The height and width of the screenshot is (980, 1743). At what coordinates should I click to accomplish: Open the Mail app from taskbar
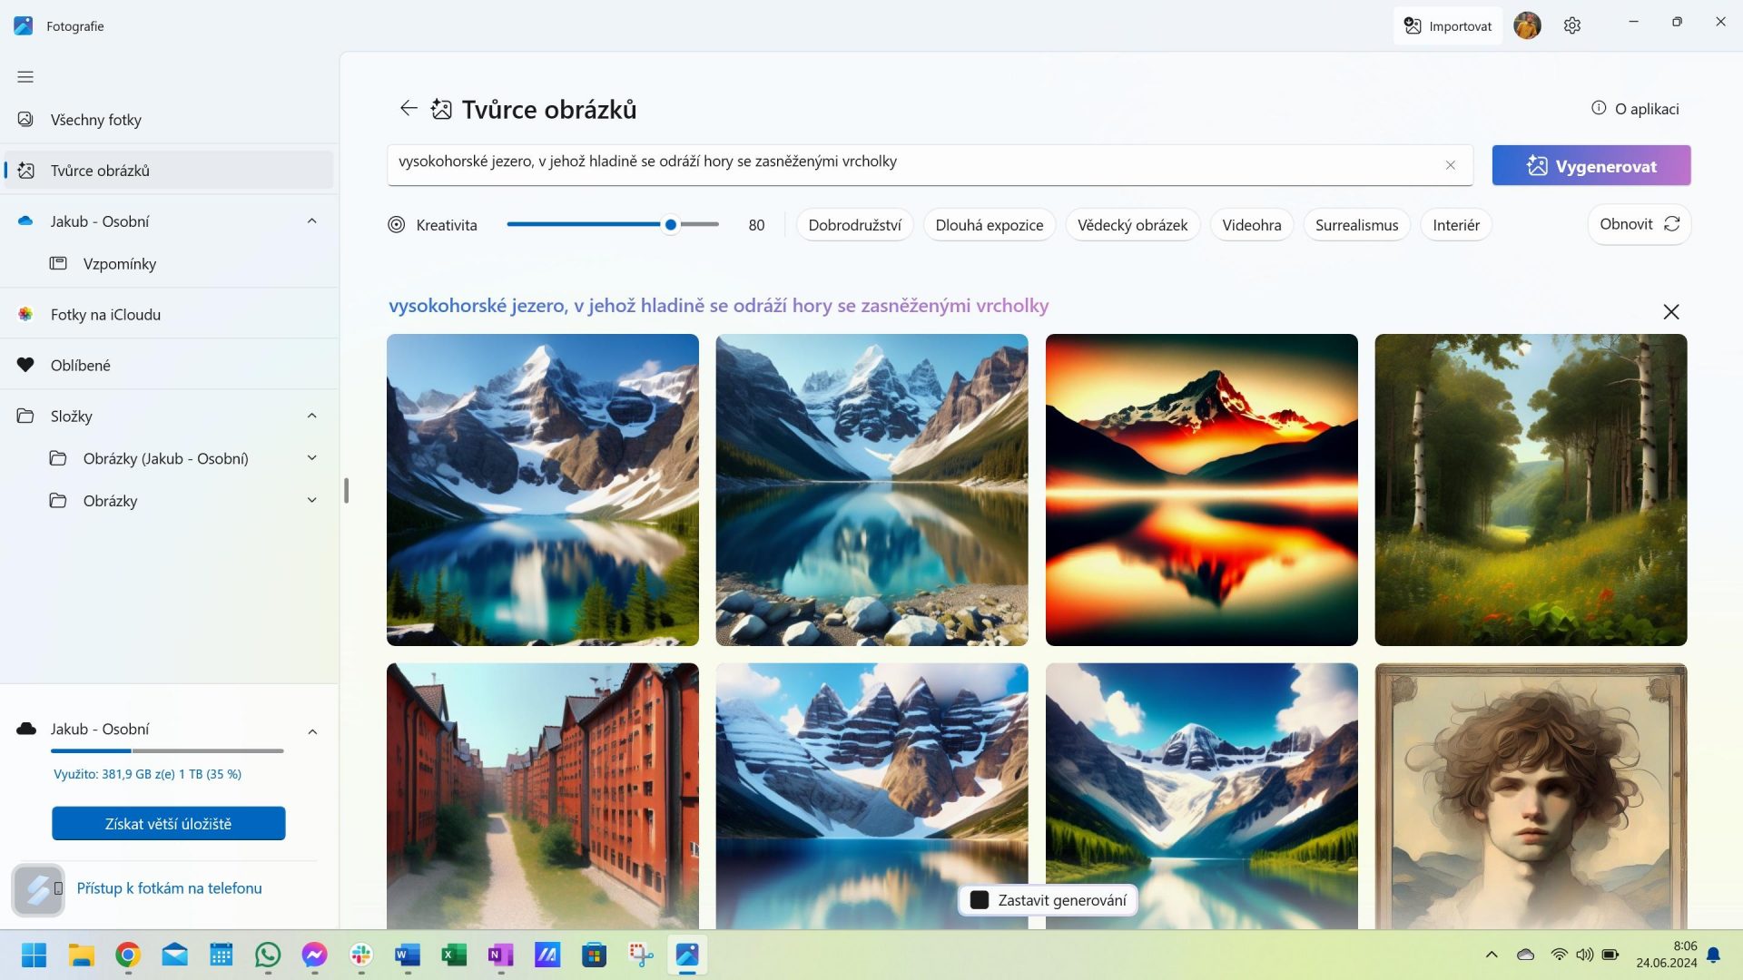tap(174, 955)
